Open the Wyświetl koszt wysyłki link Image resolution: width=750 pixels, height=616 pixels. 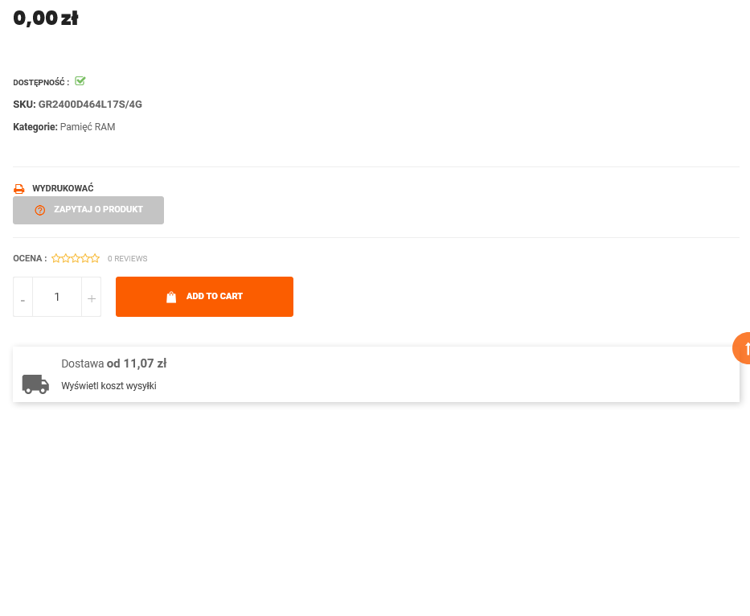coord(109,386)
